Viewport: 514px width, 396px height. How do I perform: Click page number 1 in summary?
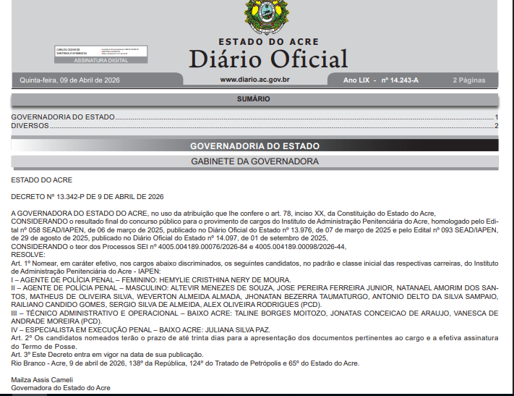click(497, 117)
